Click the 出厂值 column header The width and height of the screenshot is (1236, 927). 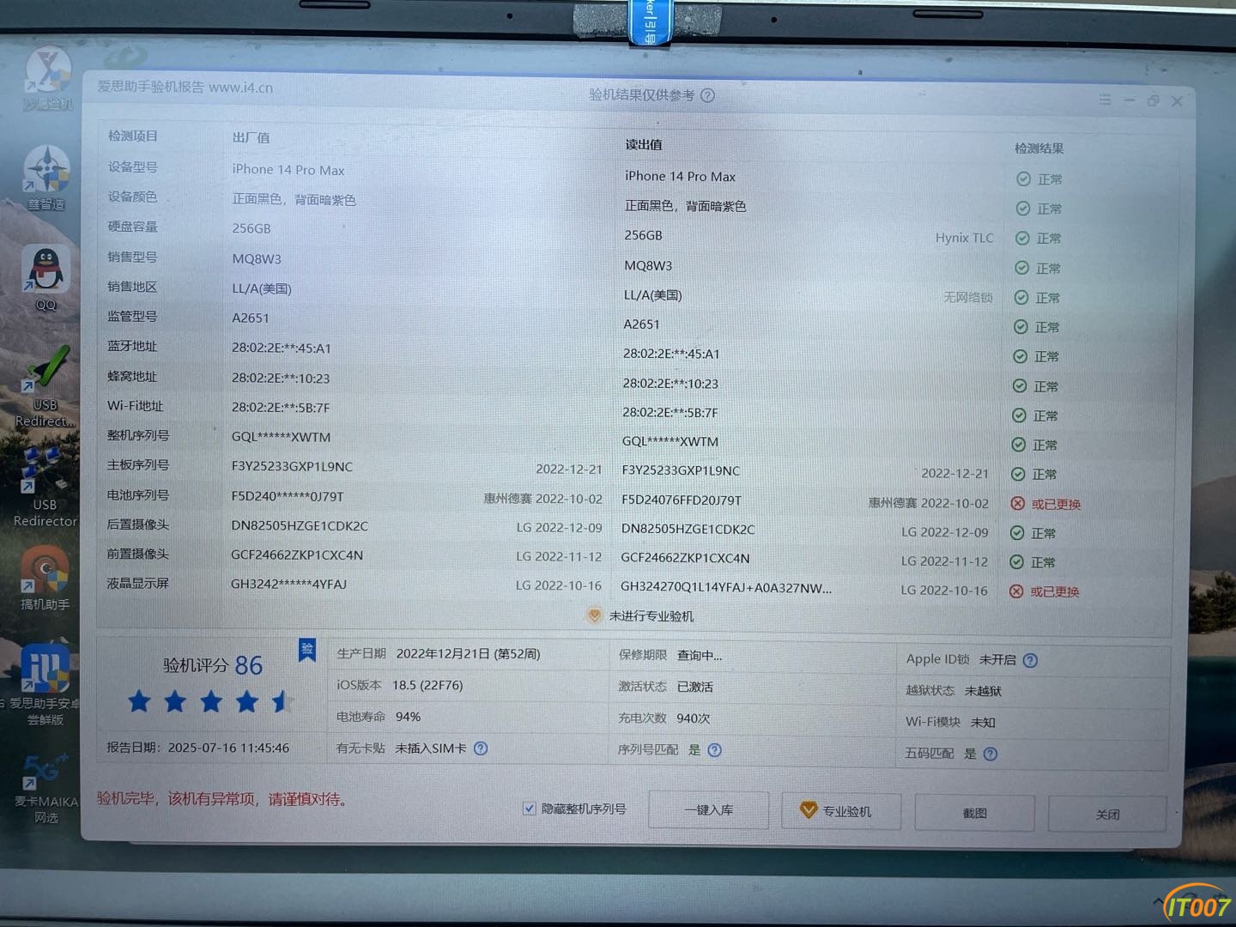[251, 137]
